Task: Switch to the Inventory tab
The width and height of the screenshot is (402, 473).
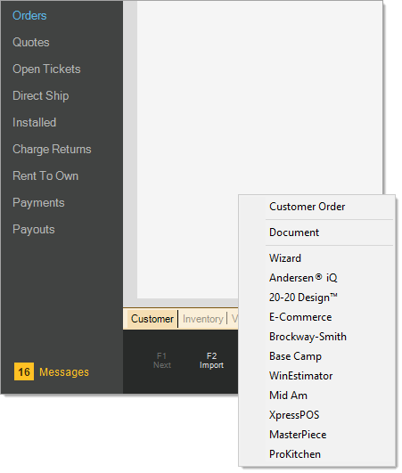Action: tap(203, 319)
